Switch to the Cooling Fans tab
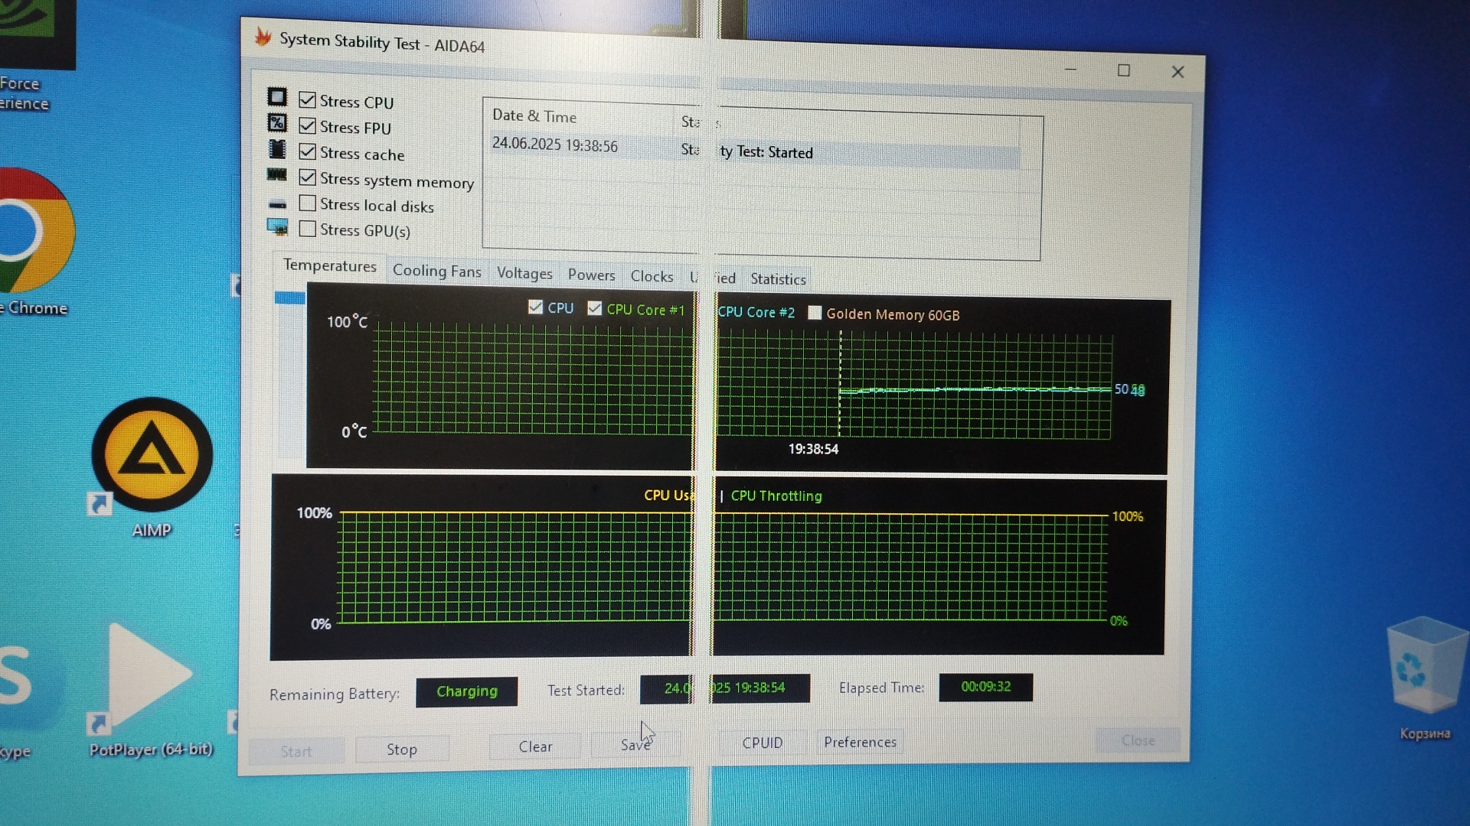The height and width of the screenshot is (826, 1470). [436, 271]
